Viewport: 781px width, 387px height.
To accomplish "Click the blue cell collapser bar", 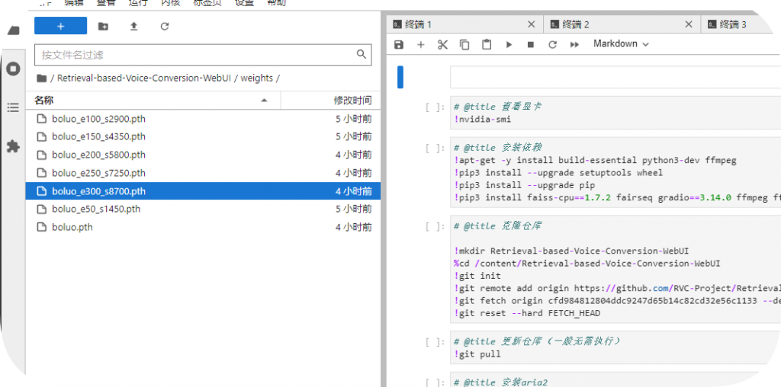I will pos(400,77).
